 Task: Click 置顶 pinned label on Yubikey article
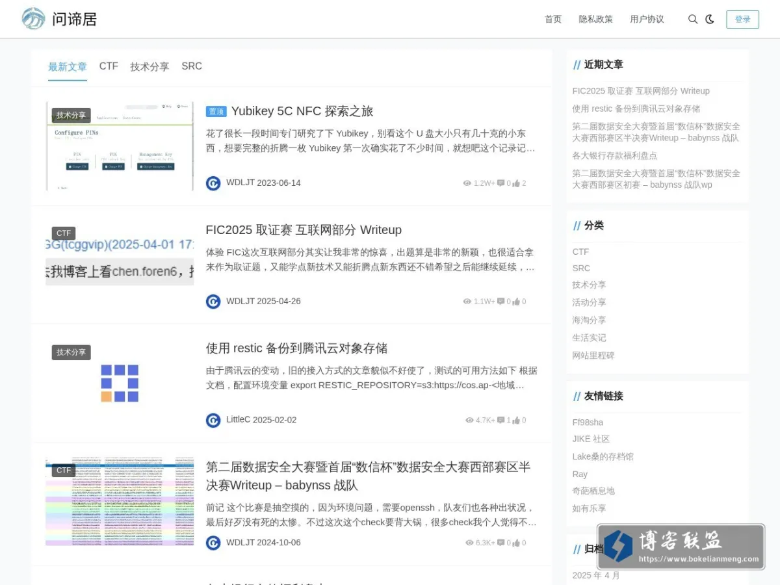tap(216, 112)
